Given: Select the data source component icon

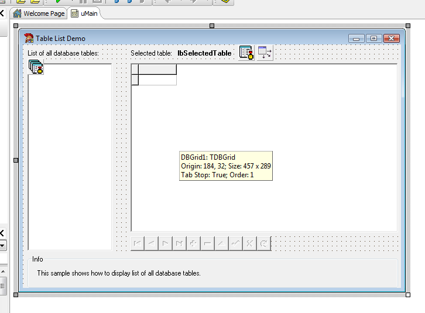Looking at the screenshot, I should tap(265, 53).
